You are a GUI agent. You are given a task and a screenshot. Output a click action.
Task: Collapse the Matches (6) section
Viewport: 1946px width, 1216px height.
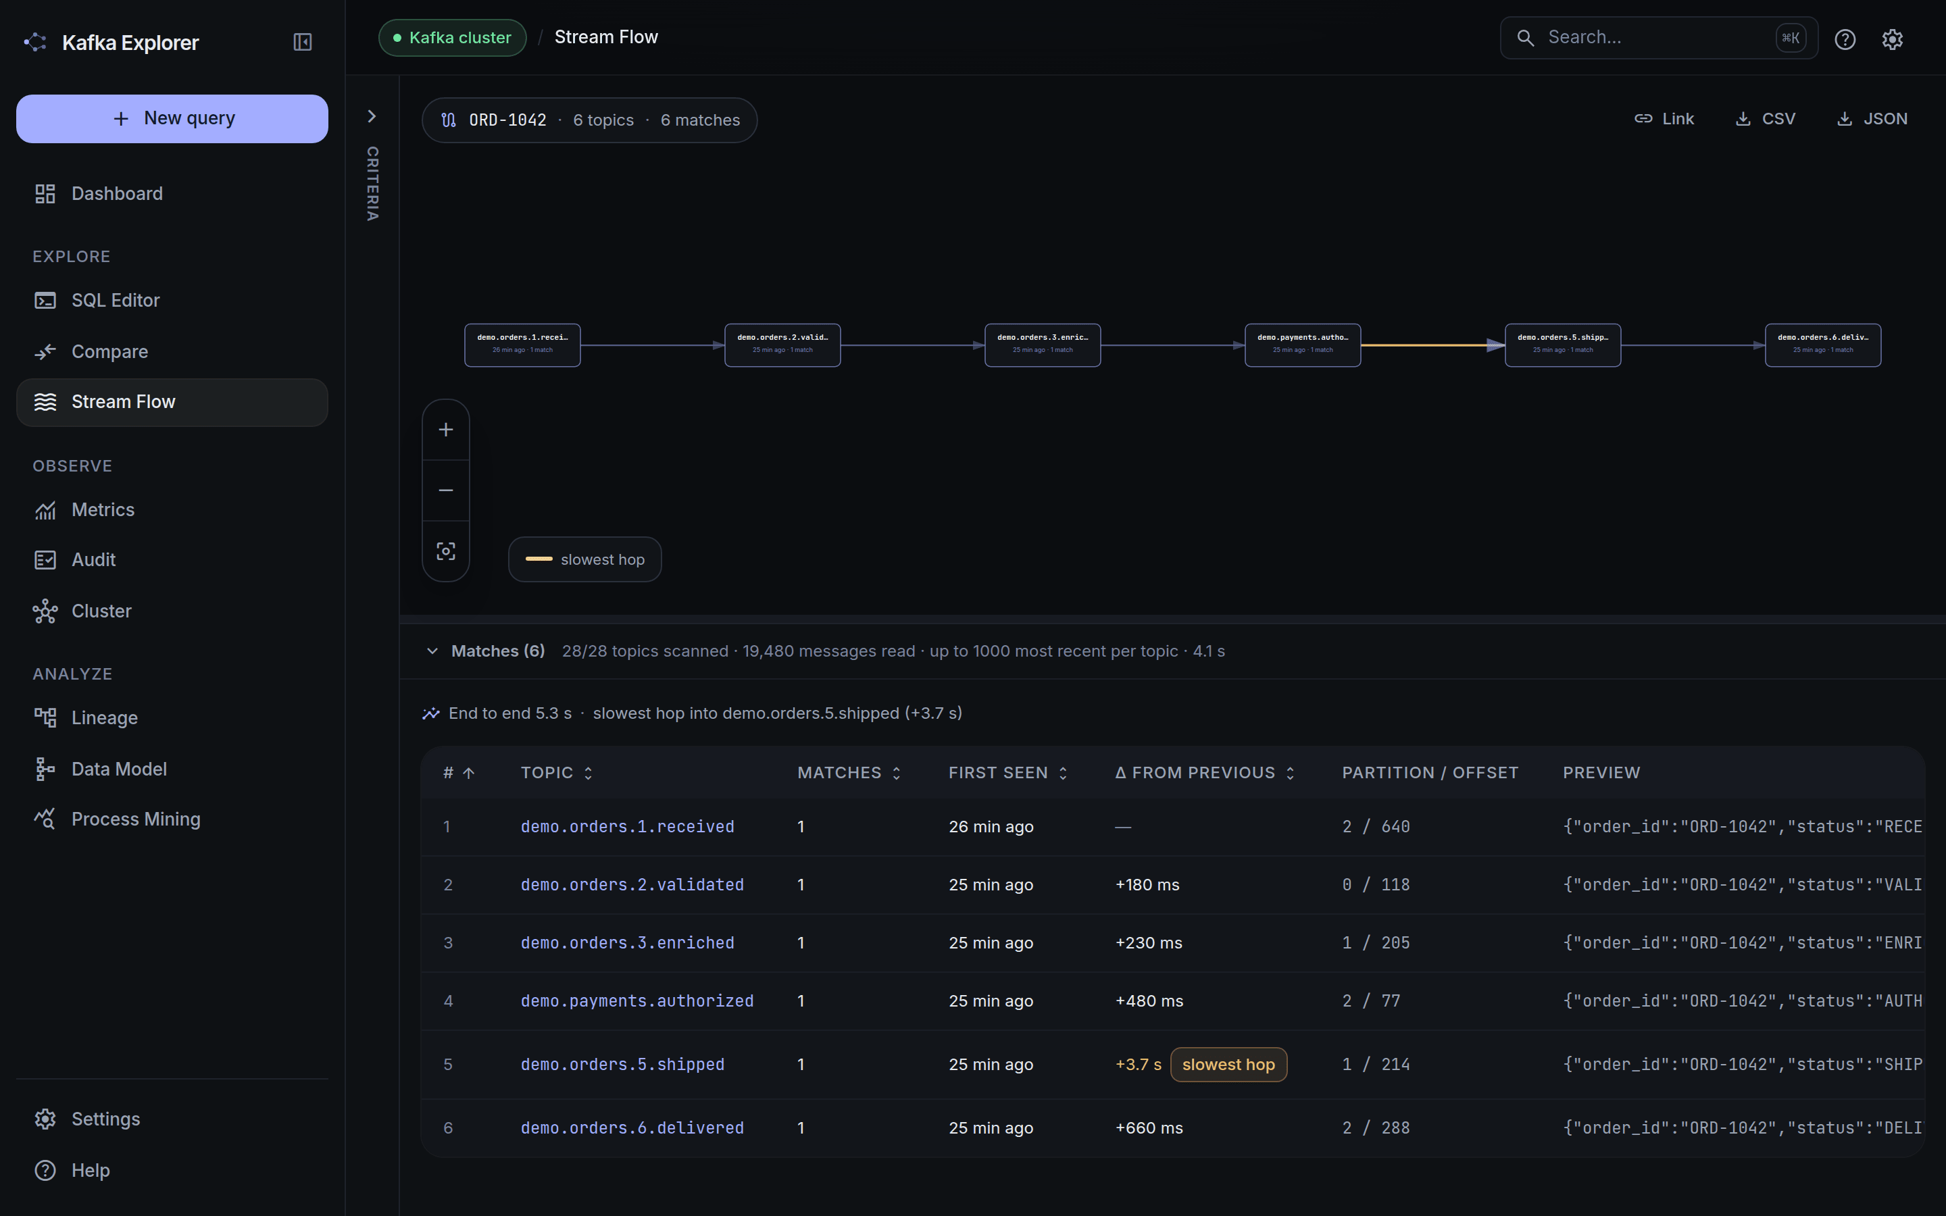432,651
